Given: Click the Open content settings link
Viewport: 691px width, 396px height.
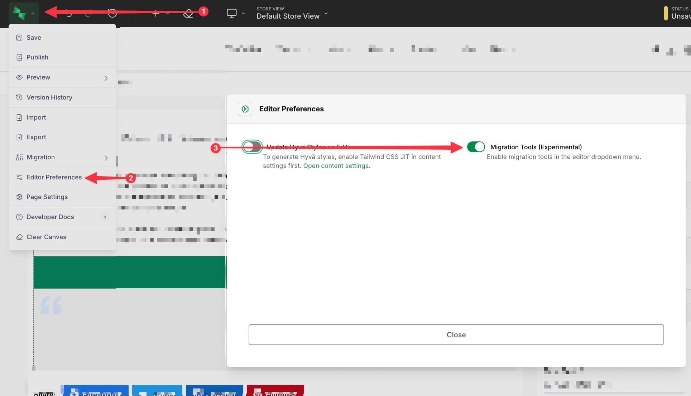Looking at the screenshot, I should tap(336, 165).
